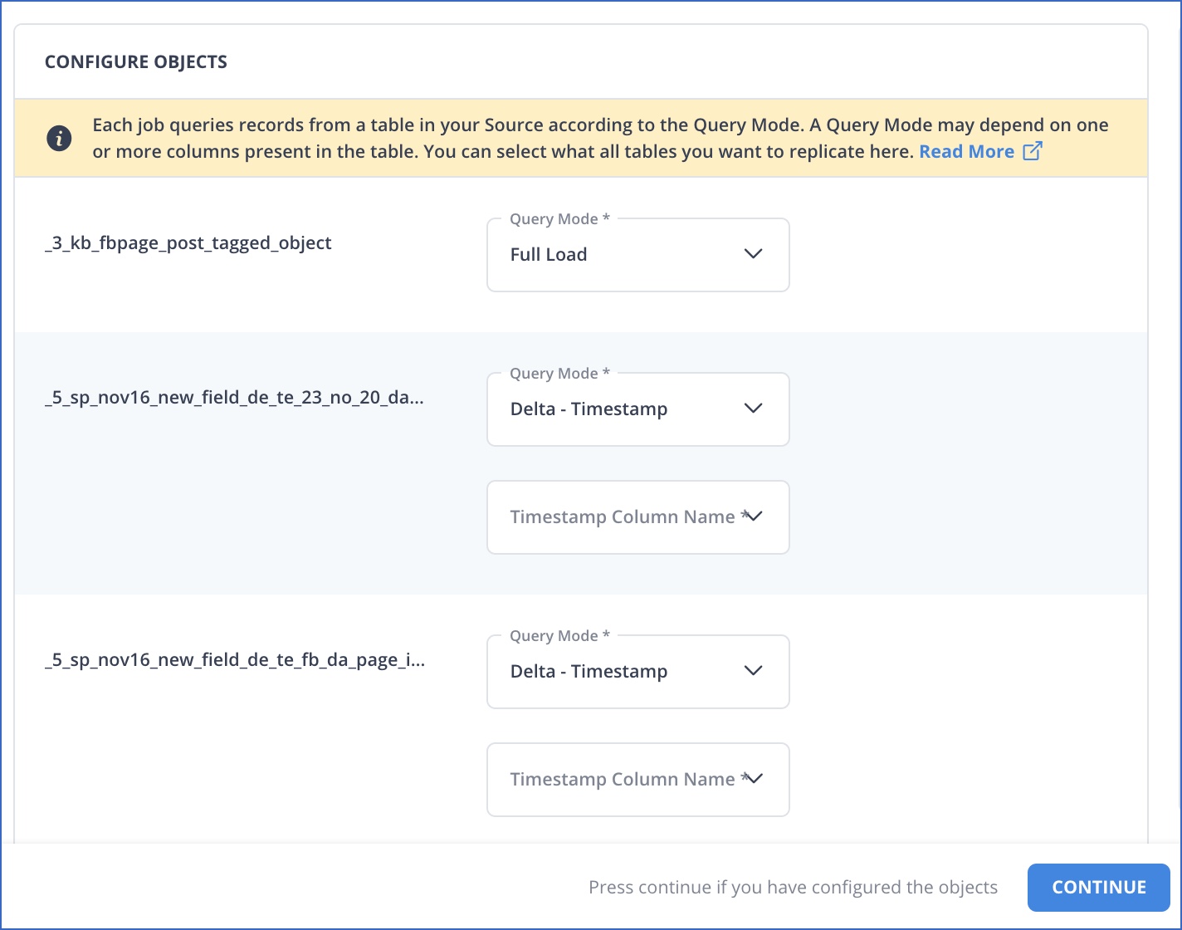Screen dimensions: 1182x930
Task: Open Query Mode dropdown for _5_sp_nov16_new_field_de_te_23_no_20_da
Action: point(637,409)
